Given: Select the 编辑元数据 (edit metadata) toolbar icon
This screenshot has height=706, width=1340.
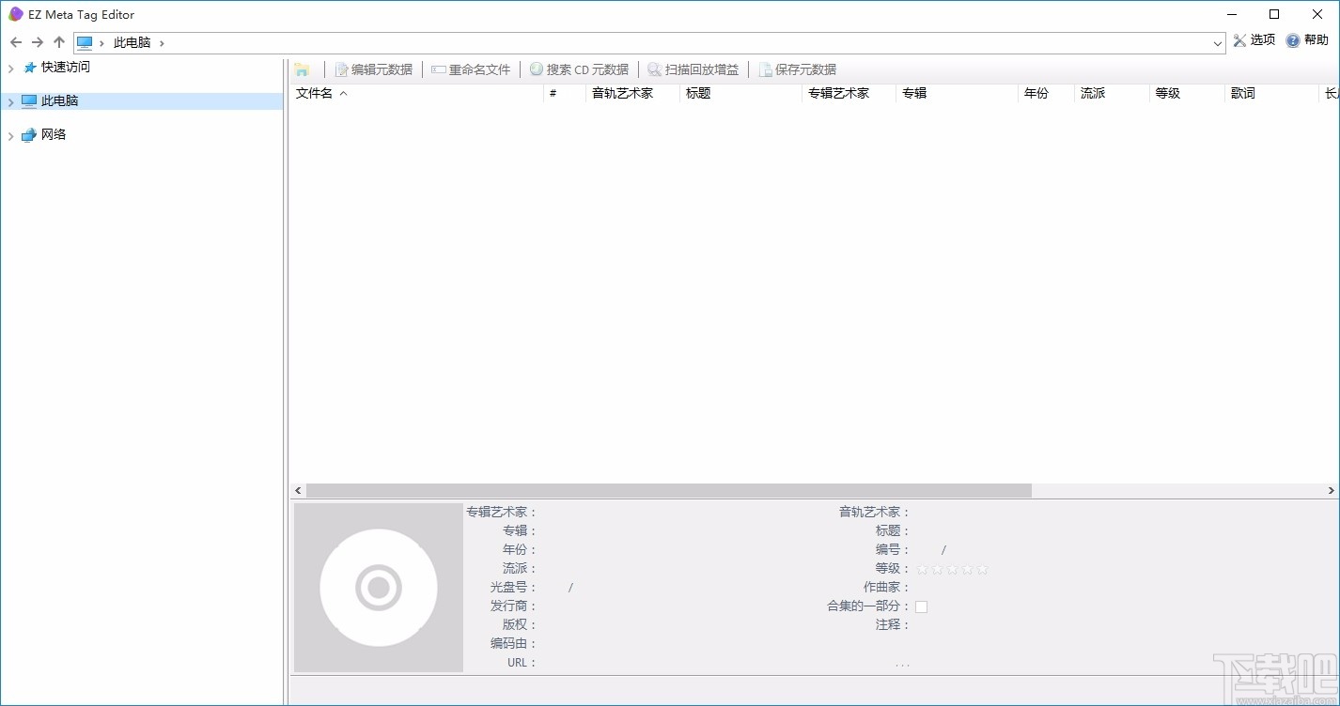Looking at the screenshot, I should point(374,69).
